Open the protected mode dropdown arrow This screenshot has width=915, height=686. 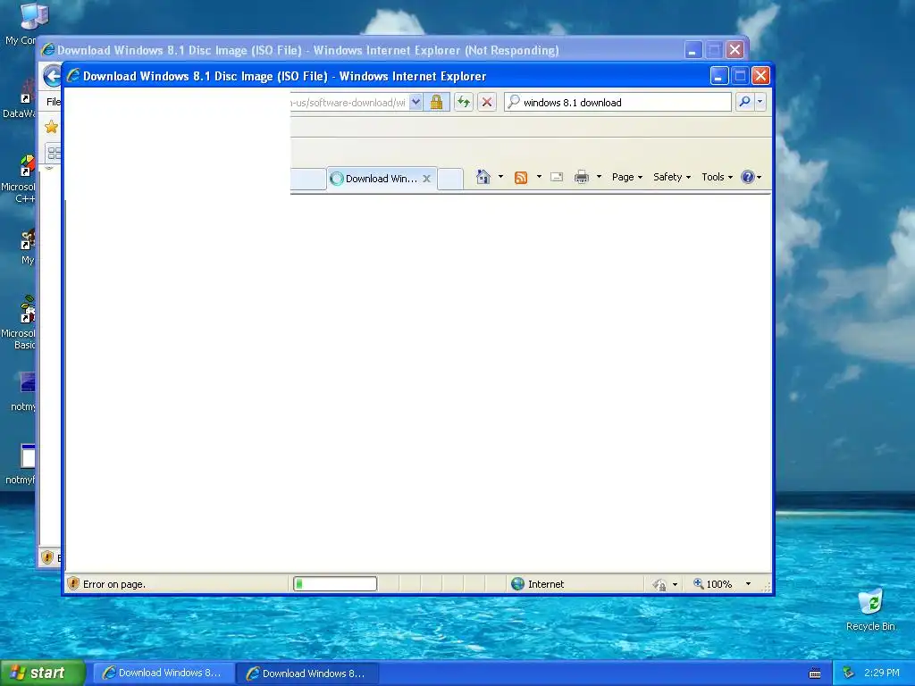point(676,584)
